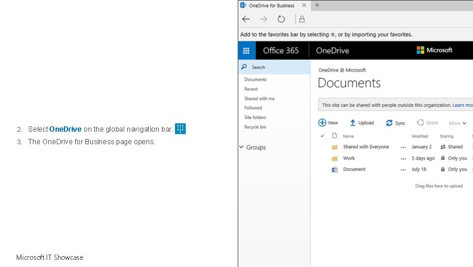Click the OneDrive @ Microsoft breadcrumb

[x=342, y=70]
